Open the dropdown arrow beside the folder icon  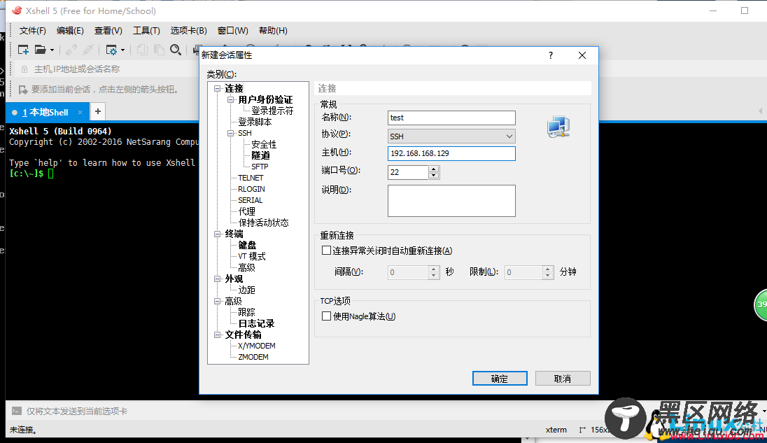[x=52, y=50]
